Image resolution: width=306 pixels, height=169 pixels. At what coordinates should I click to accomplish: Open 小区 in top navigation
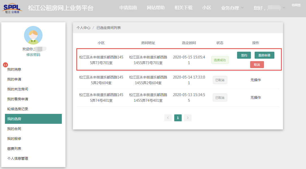(x=207, y=8)
